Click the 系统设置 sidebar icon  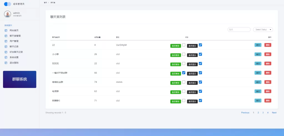click(x=6, y=57)
